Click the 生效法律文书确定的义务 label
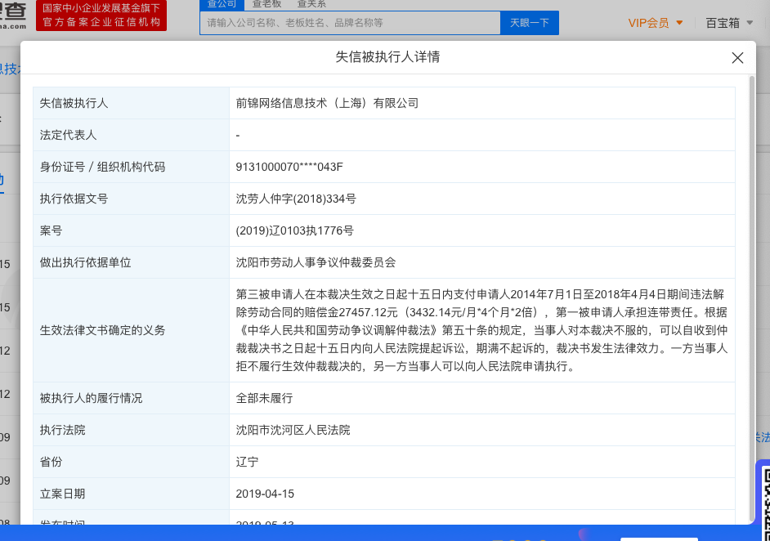Viewport: 770px width, 541px height. click(102, 330)
